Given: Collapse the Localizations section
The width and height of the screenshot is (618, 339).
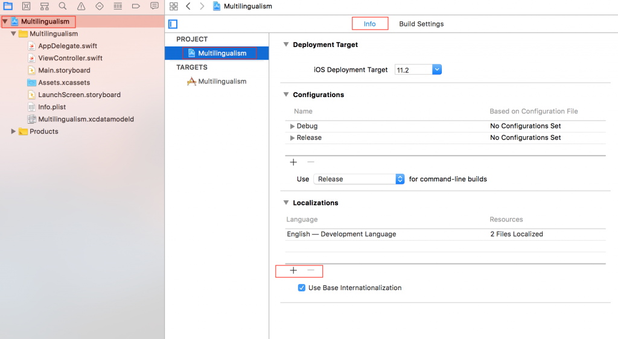Looking at the screenshot, I should click(x=286, y=203).
